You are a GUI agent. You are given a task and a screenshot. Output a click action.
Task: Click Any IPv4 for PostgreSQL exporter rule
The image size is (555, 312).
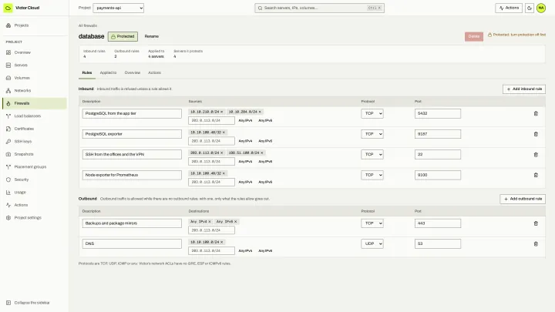click(245, 141)
